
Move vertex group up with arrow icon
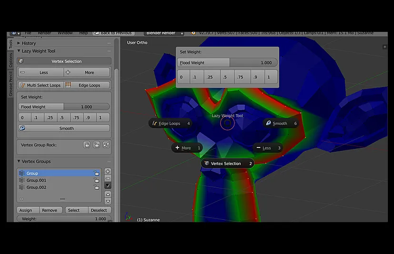pos(108,194)
